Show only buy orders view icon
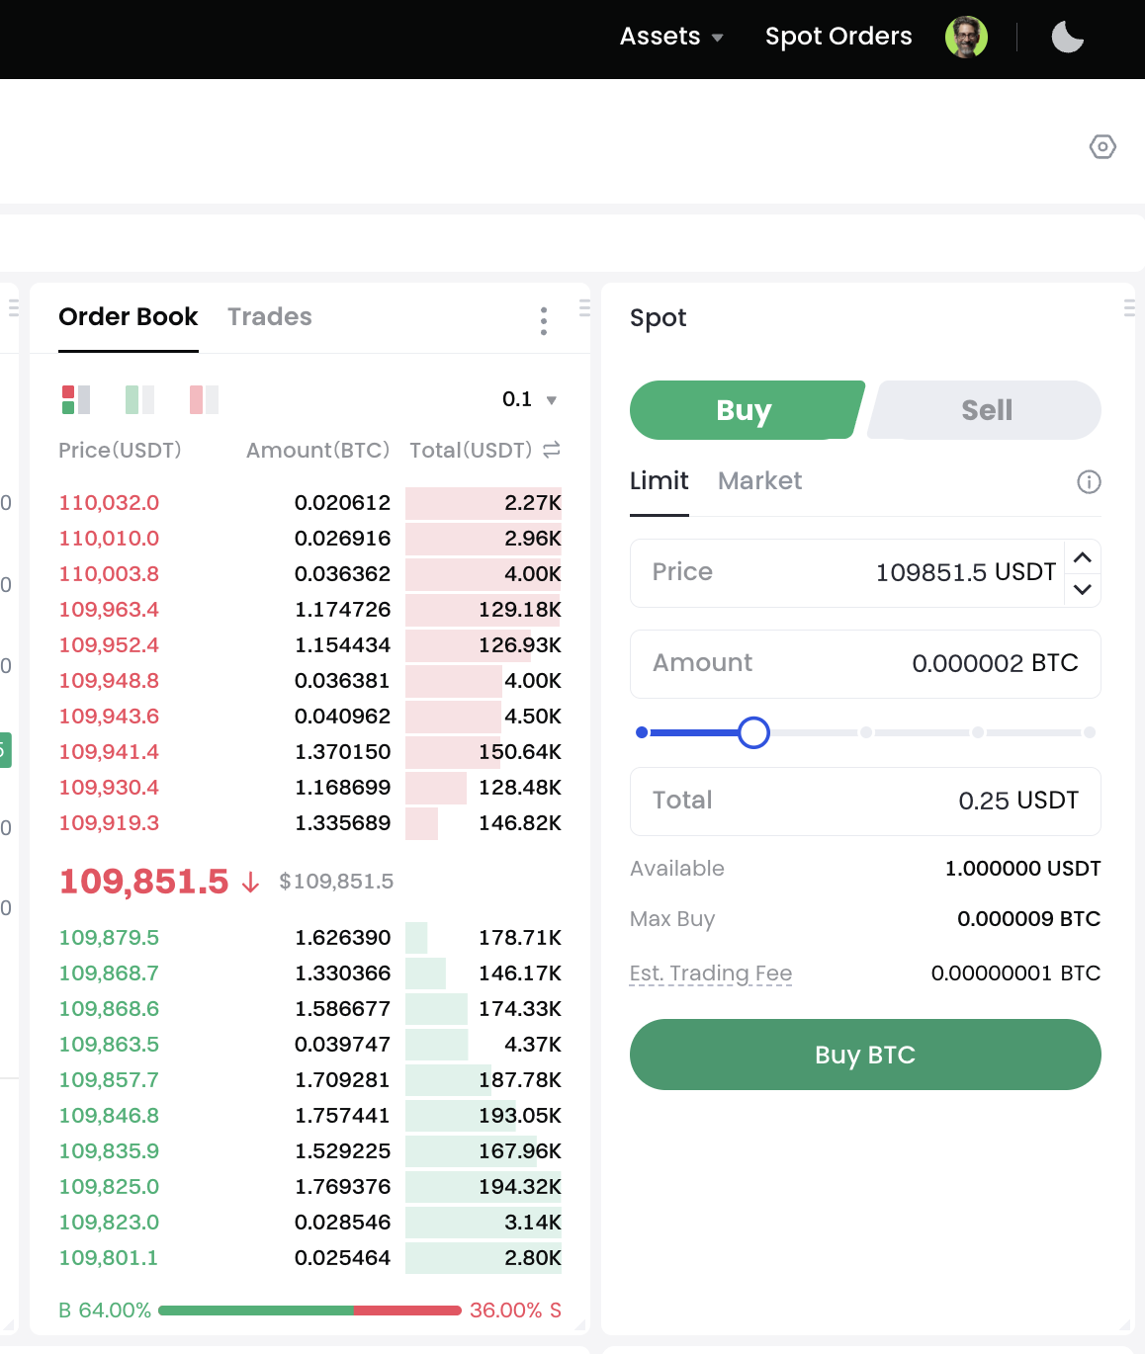The image size is (1145, 1354). tap(139, 399)
